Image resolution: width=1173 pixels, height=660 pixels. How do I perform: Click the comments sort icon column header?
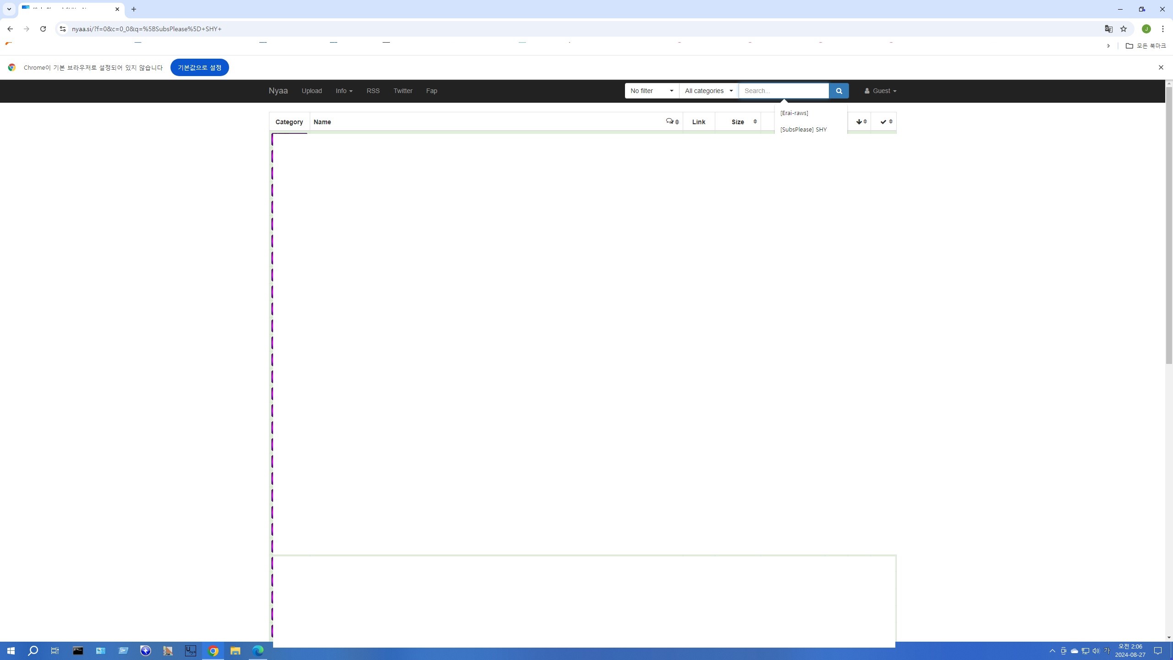(672, 121)
